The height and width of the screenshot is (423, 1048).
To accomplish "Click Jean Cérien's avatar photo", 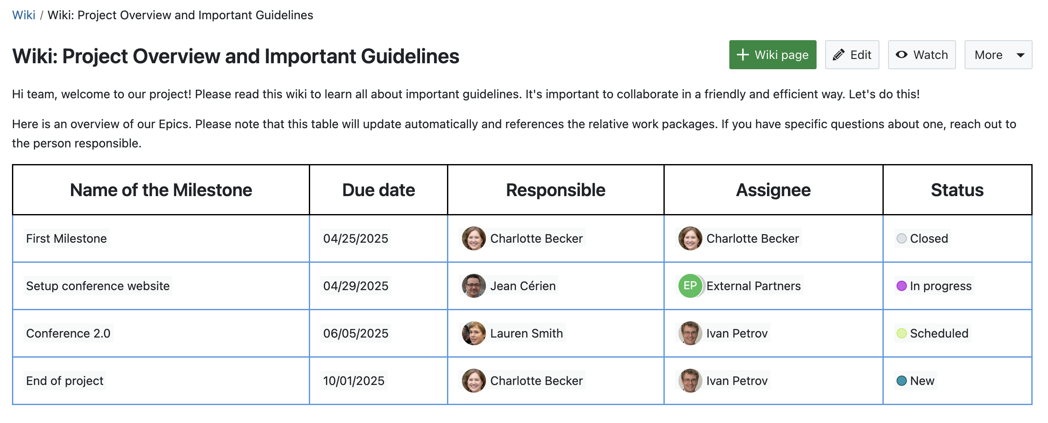I will click(474, 286).
